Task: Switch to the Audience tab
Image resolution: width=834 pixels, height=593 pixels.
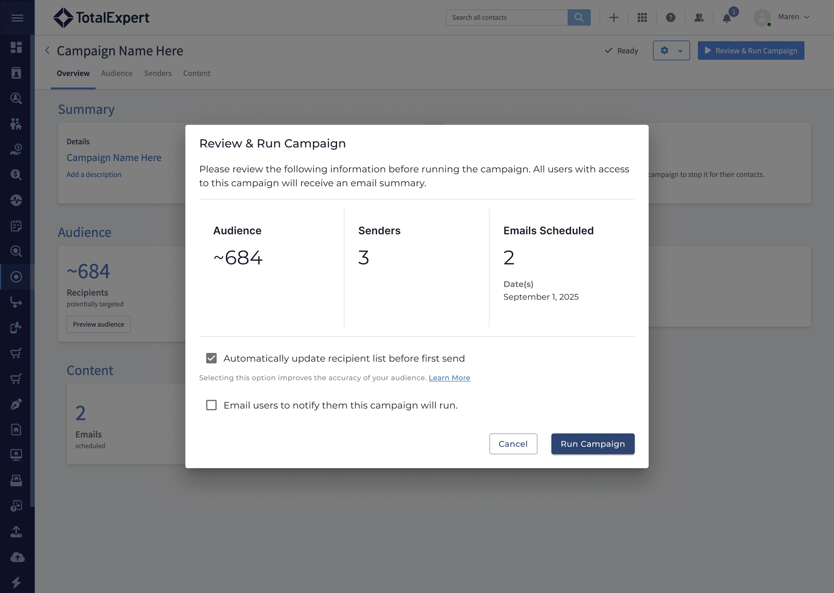Action: click(117, 73)
